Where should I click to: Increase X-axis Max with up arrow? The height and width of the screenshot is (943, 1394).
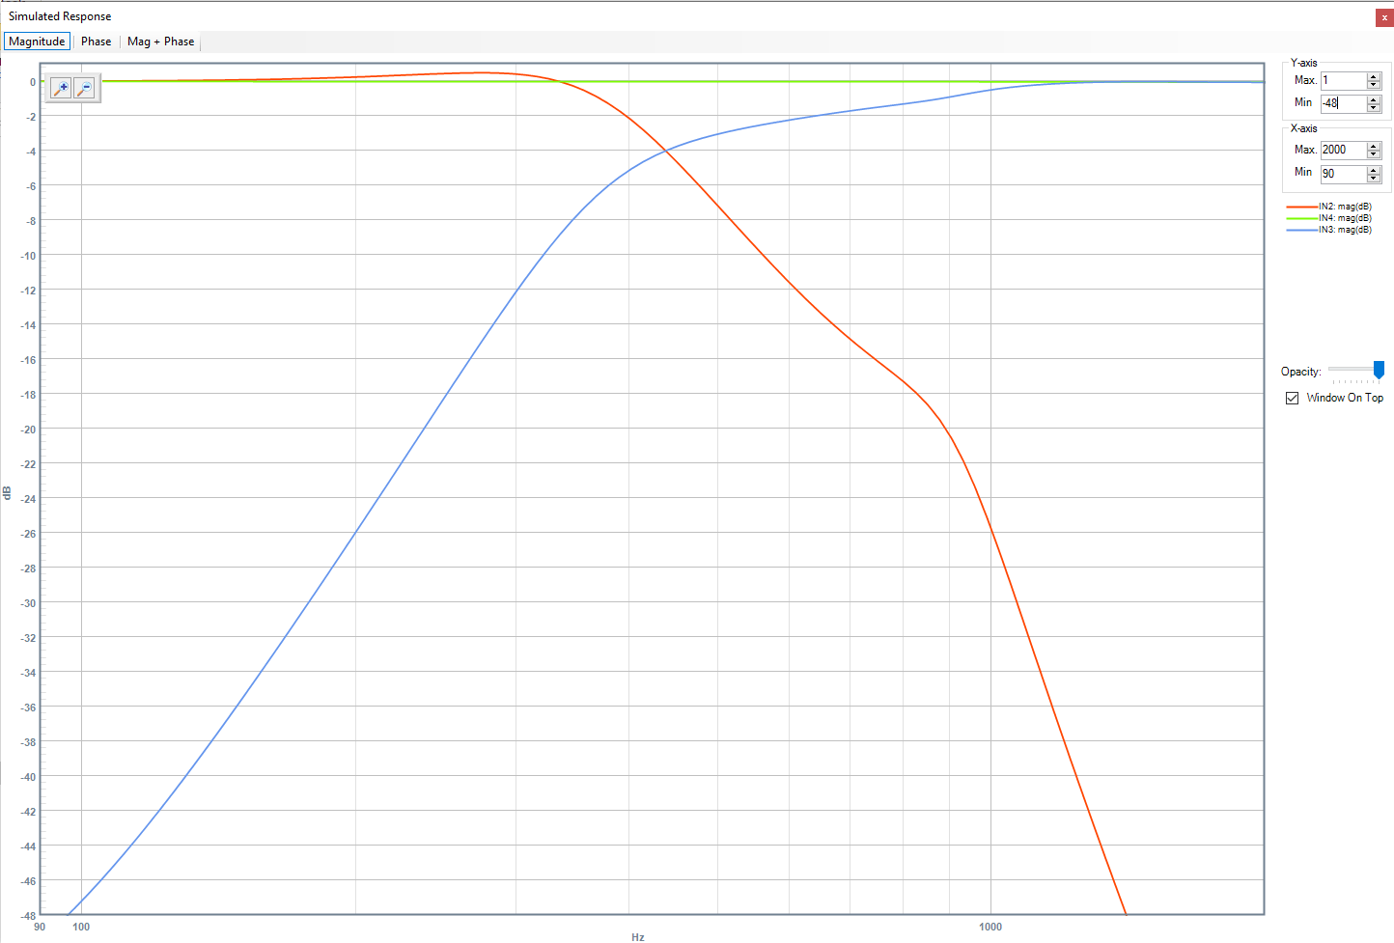tap(1374, 147)
